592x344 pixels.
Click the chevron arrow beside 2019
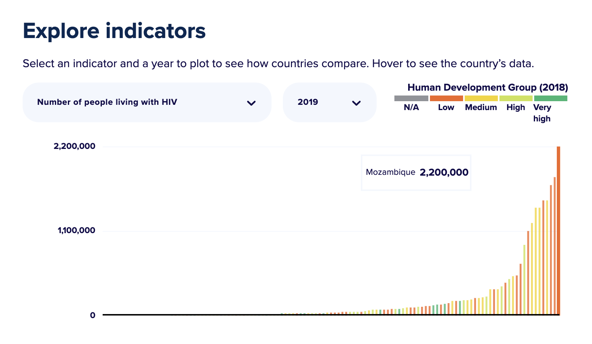pos(356,103)
